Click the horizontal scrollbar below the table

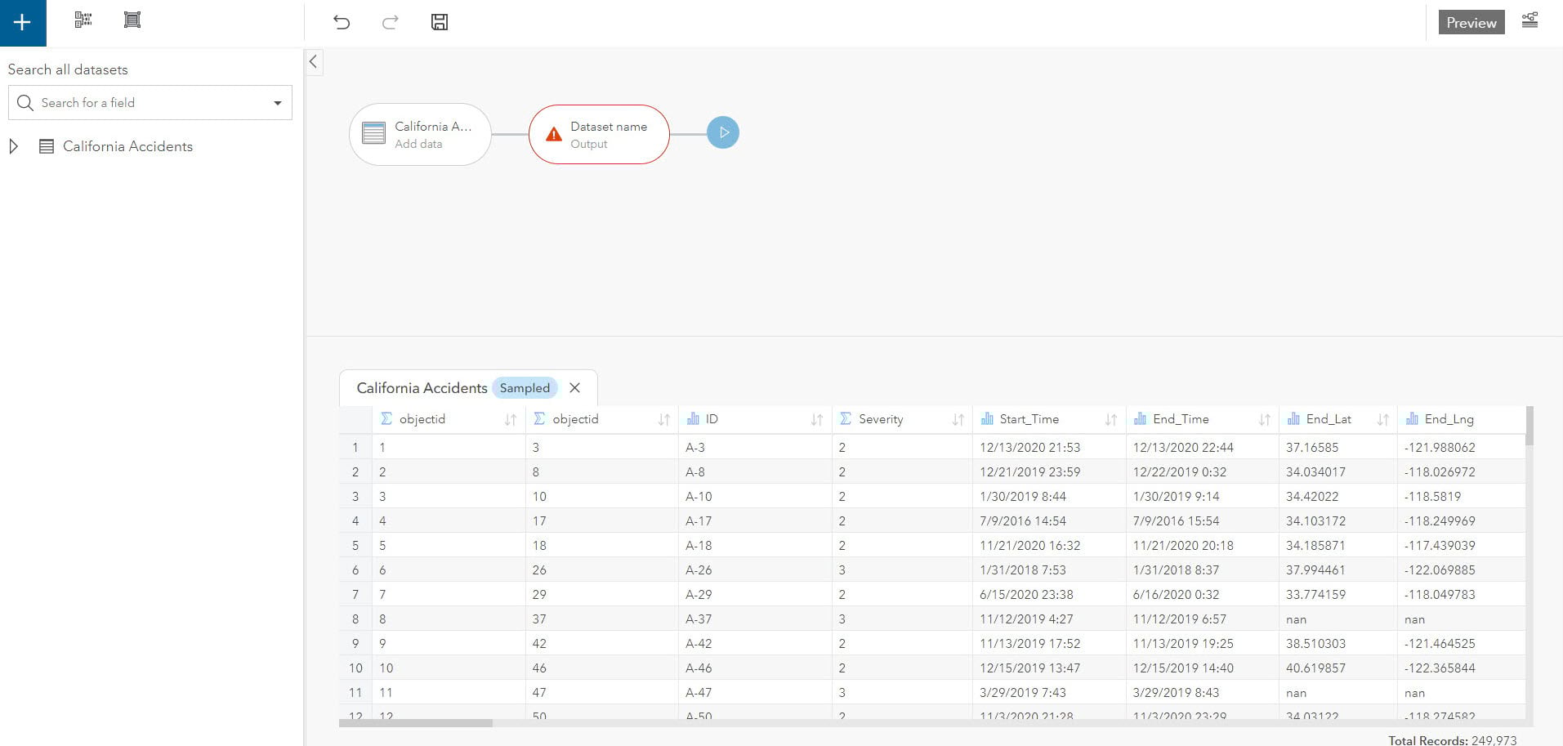pyautogui.click(x=417, y=722)
